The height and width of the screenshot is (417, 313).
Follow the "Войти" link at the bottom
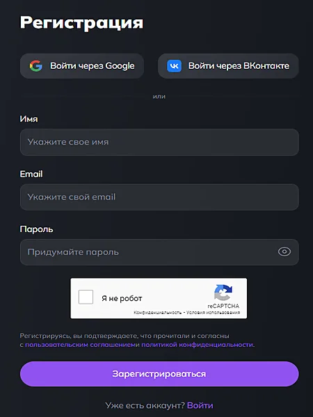(200, 405)
